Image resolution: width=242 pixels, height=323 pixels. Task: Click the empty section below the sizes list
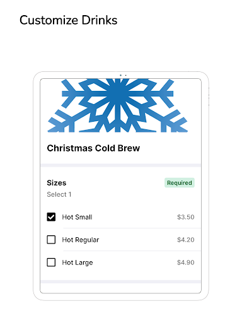[x=121, y=288]
